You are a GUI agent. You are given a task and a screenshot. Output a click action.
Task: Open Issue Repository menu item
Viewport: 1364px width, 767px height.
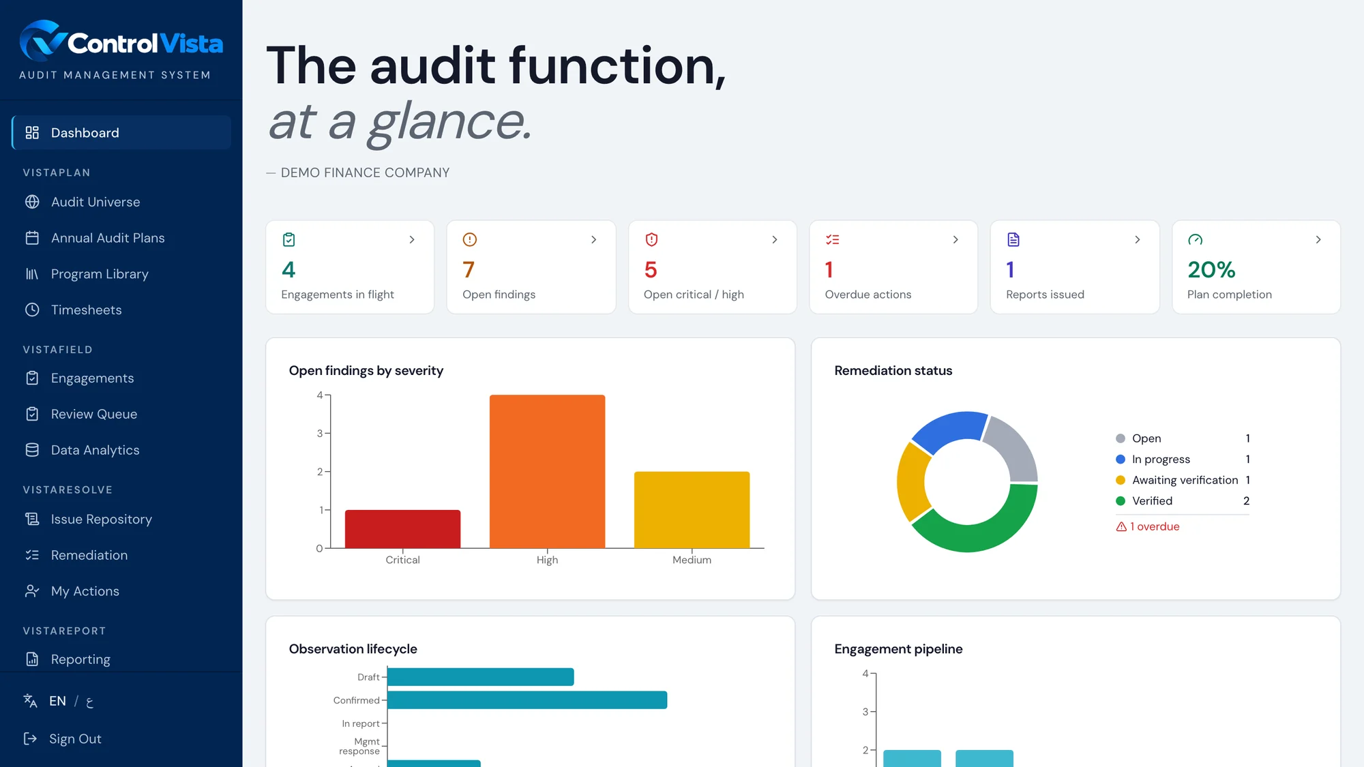[x=121, y=519]
